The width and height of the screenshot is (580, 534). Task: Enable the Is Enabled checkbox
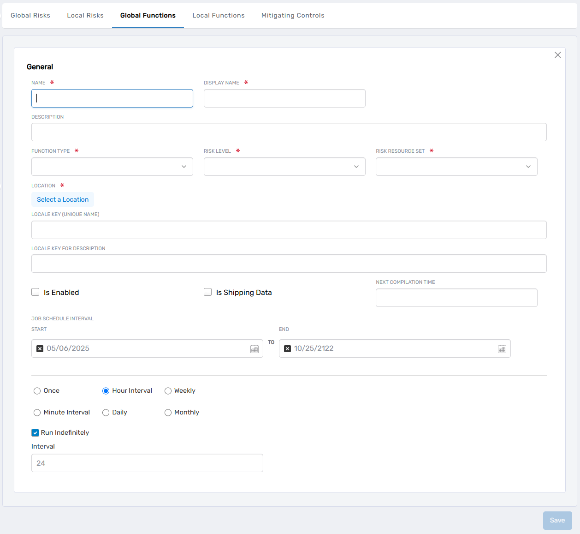tap(35, 292)
